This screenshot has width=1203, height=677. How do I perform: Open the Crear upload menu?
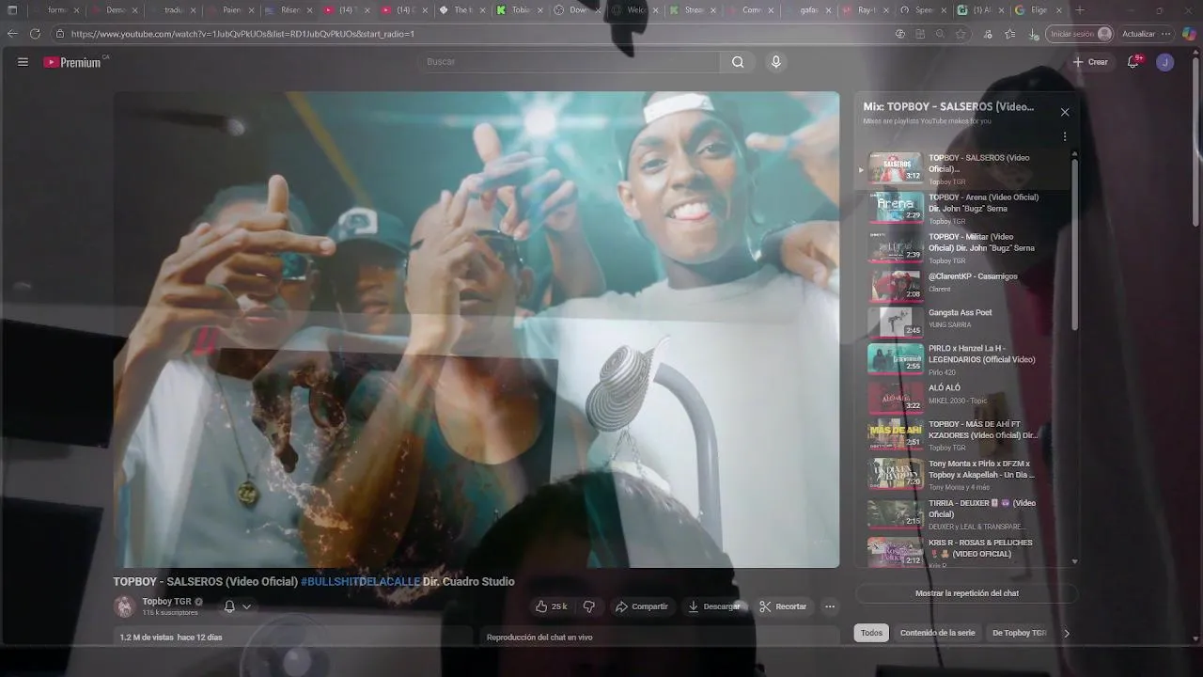pos(1090,62)
